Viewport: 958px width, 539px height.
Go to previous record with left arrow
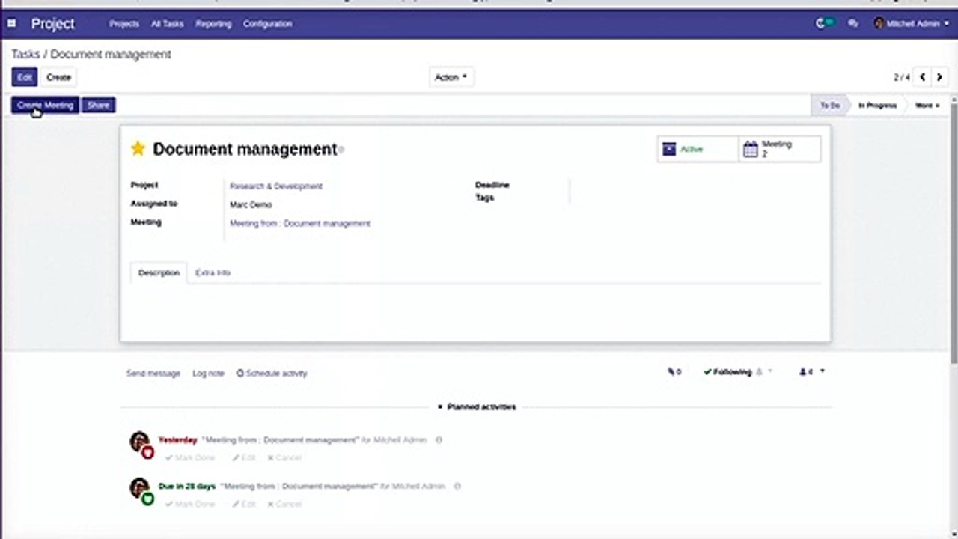coord(922,77)
